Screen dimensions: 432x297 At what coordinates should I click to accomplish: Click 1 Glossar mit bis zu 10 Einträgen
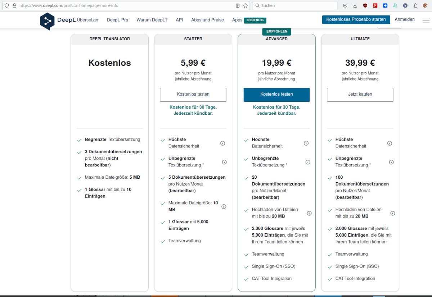(108, 193)
